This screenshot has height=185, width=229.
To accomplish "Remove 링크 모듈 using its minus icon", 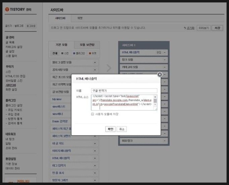I will 165,60.
